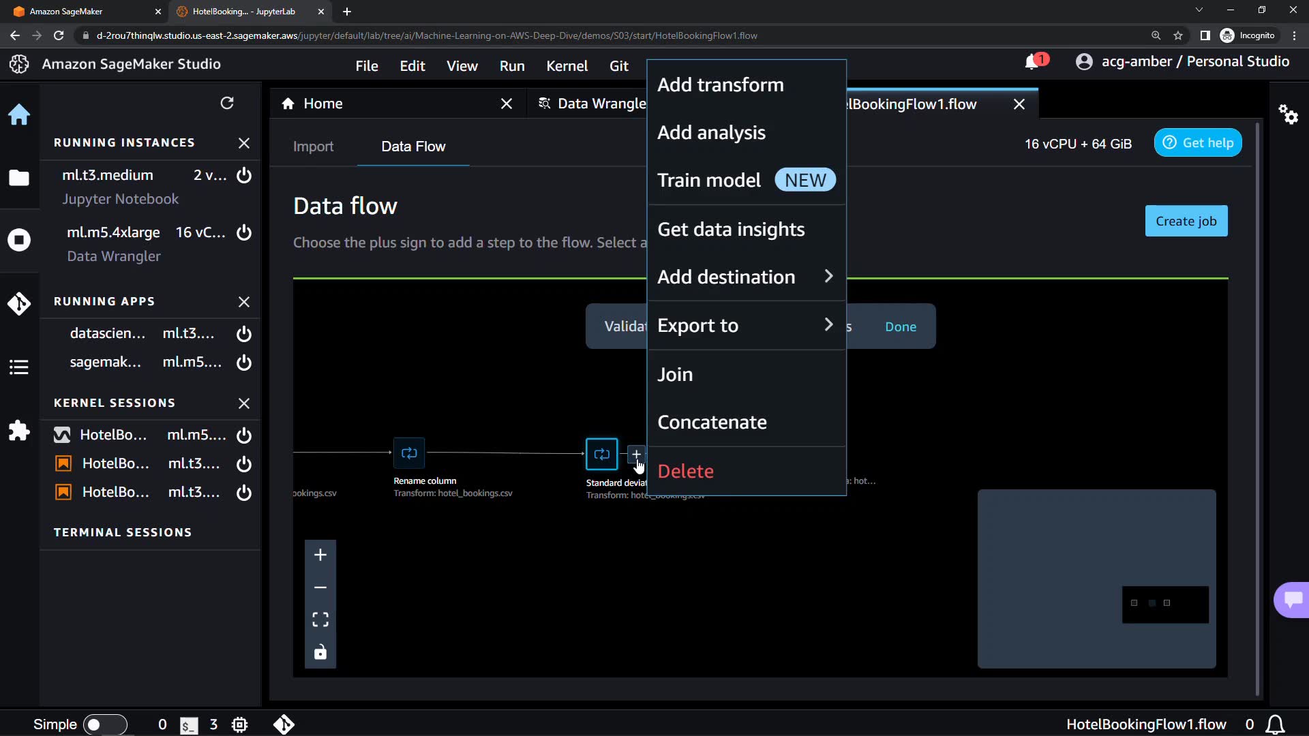
Task: Toggle the canvas lock icon
Action: point(320,653)
